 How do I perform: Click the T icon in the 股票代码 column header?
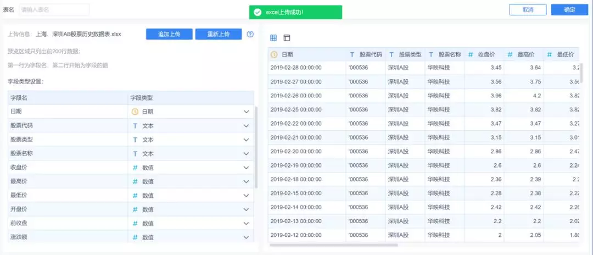tap(352, 54)
